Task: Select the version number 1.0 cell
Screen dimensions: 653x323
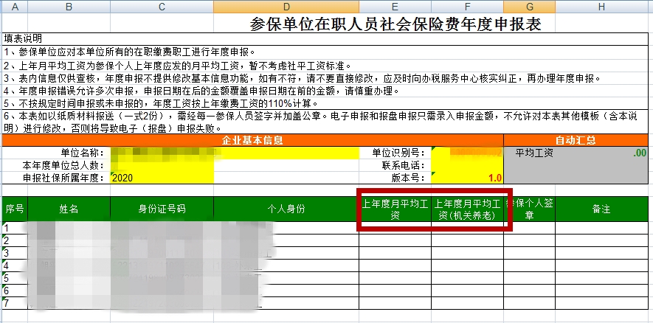Action: point(467,178)
